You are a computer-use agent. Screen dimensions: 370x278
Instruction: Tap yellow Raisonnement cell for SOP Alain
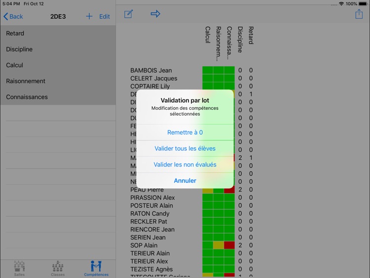(x=219, y=245)
